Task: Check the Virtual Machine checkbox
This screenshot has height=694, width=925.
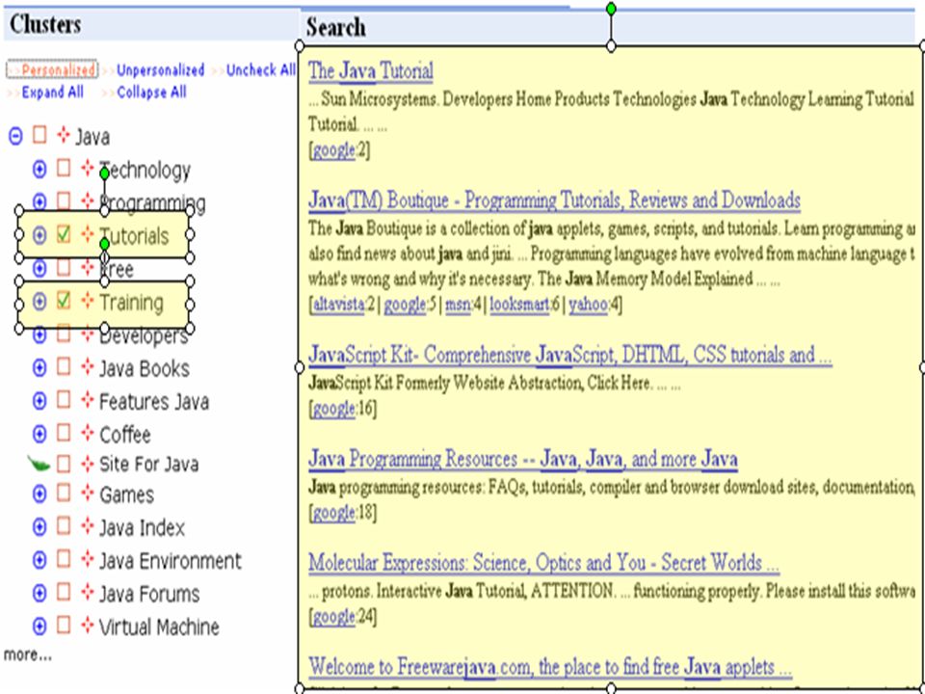Action: 64,625
